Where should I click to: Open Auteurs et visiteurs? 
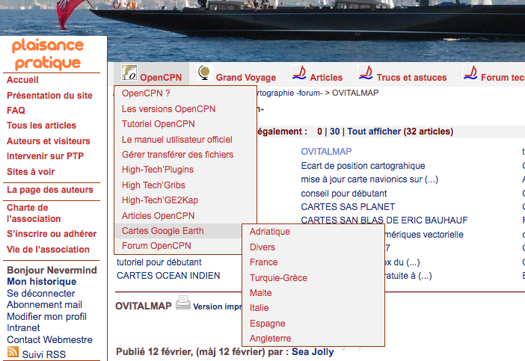click(x=48, y=141)
